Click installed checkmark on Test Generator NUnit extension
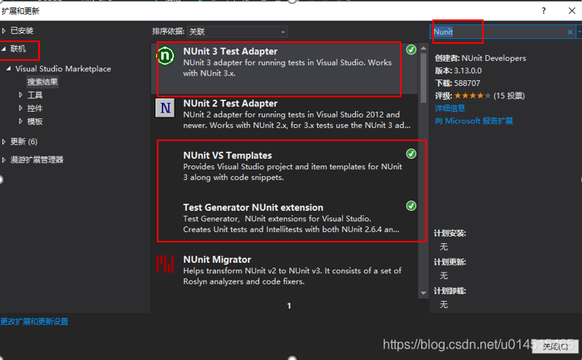This screenshot has height=360, width=582. click(x=410, y=206)
